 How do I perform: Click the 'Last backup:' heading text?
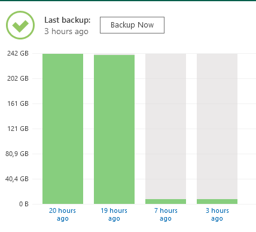coord(68,20)
